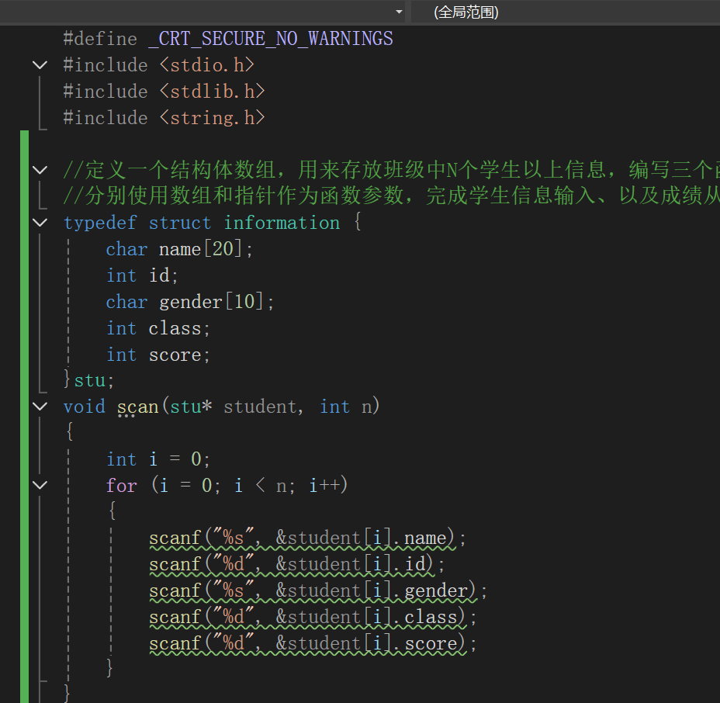Collapse the comment block fold chevron
Screen dimensions: 720x703
[x=40, y=170]
